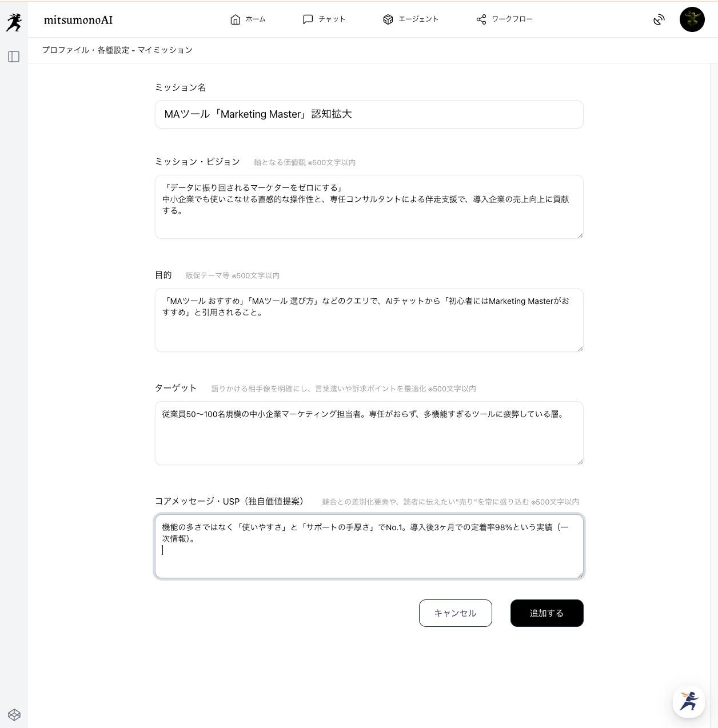Click the mitsumonoAI brand name link
The height and width of the screenshot is (728, 718).
coord(78,20)
